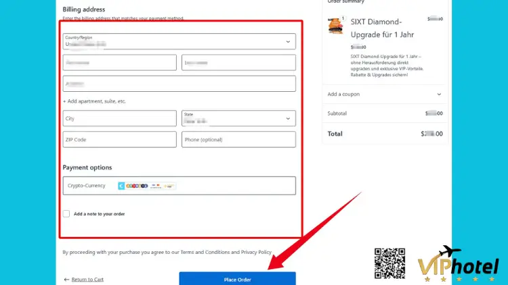Click '+ Add apartment, suite, etc.' link
The width and height of the screenshot is (508, 285).
94,101
